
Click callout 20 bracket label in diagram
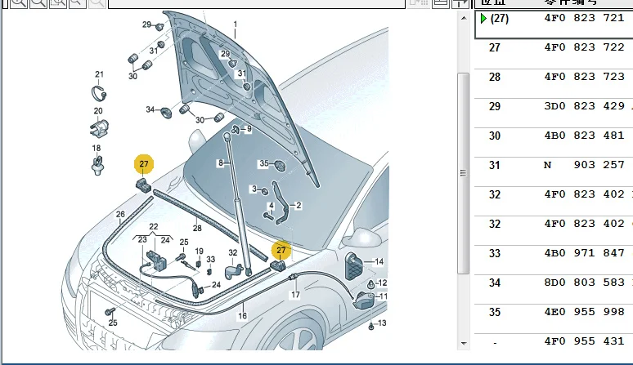point(97,111)
